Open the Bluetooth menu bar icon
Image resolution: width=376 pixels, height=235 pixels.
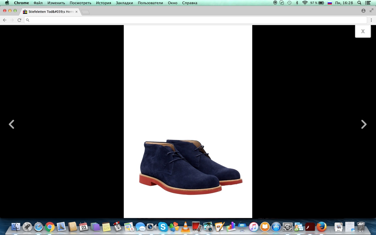pyautogui.click(x=297, y=3)
